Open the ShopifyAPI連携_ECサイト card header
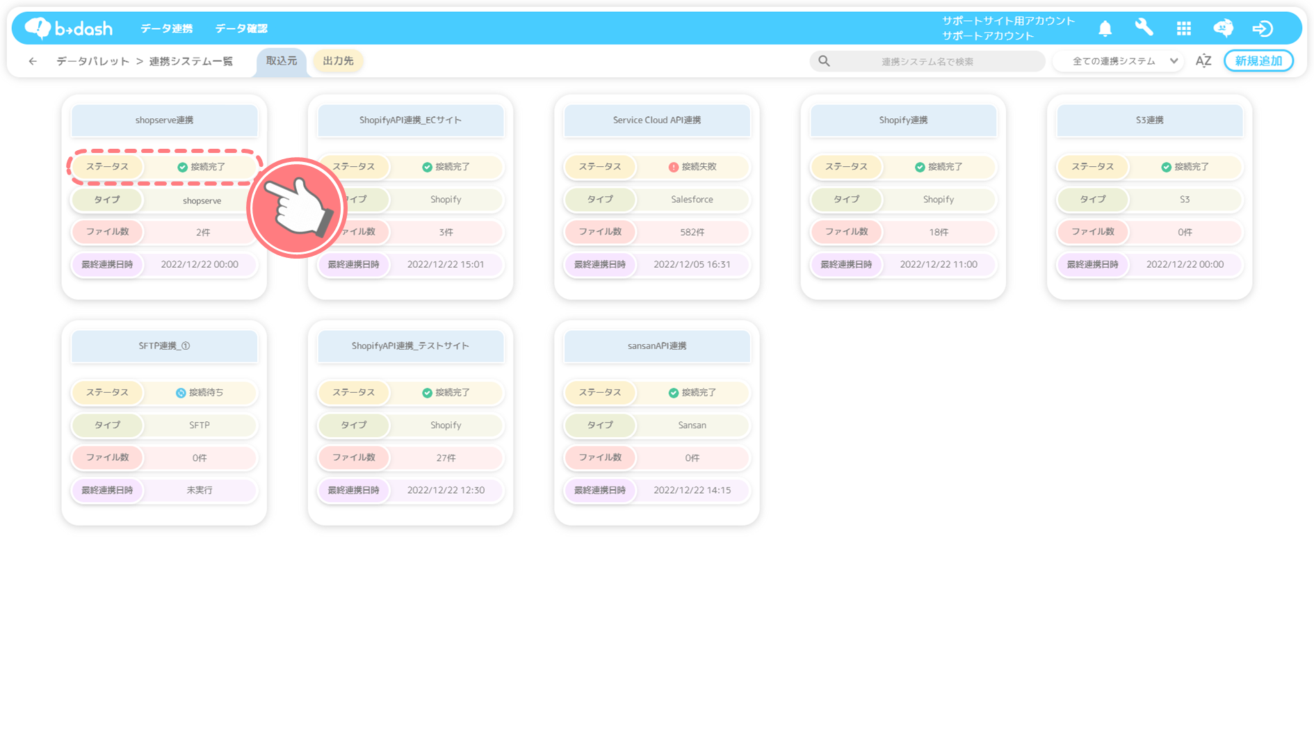The width and height of the screenshot is (1314, 739). [411, 120]
